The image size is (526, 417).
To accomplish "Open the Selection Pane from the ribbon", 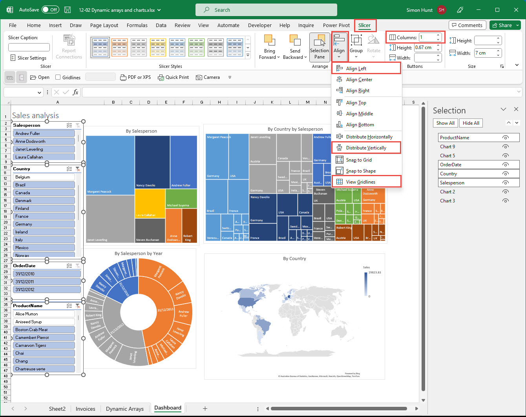I will [320, 47].
